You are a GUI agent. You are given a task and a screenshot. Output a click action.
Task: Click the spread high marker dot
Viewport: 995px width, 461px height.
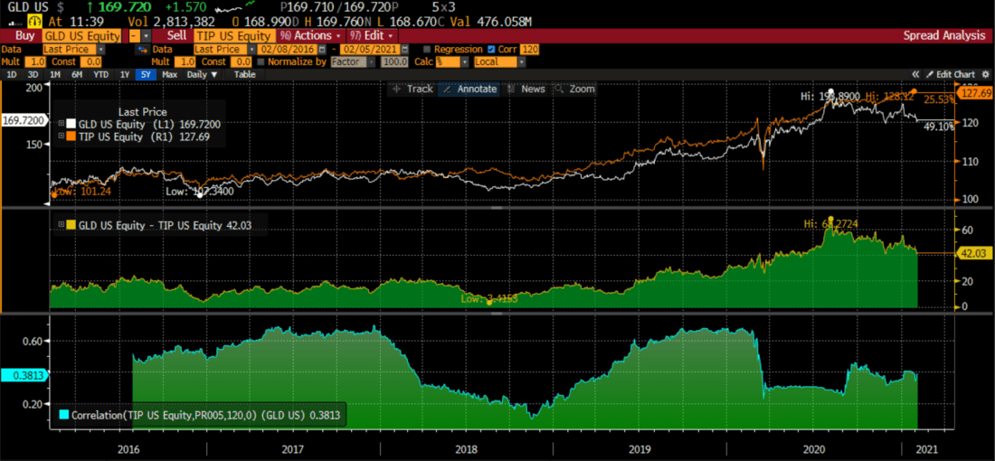pos(830,219)
